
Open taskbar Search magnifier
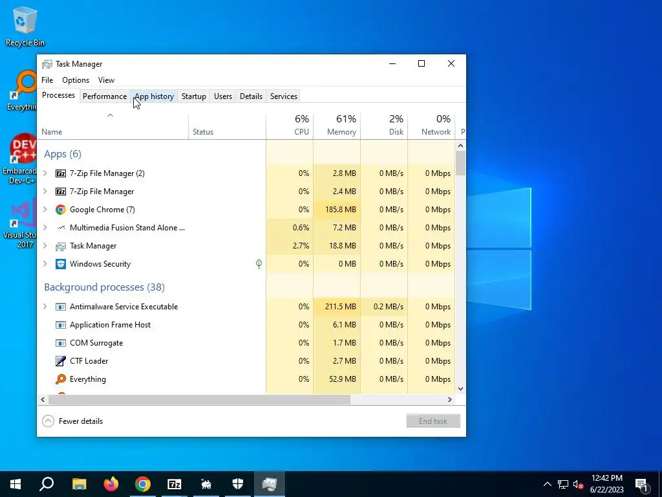pyautogui.click(x=47, y=484)
